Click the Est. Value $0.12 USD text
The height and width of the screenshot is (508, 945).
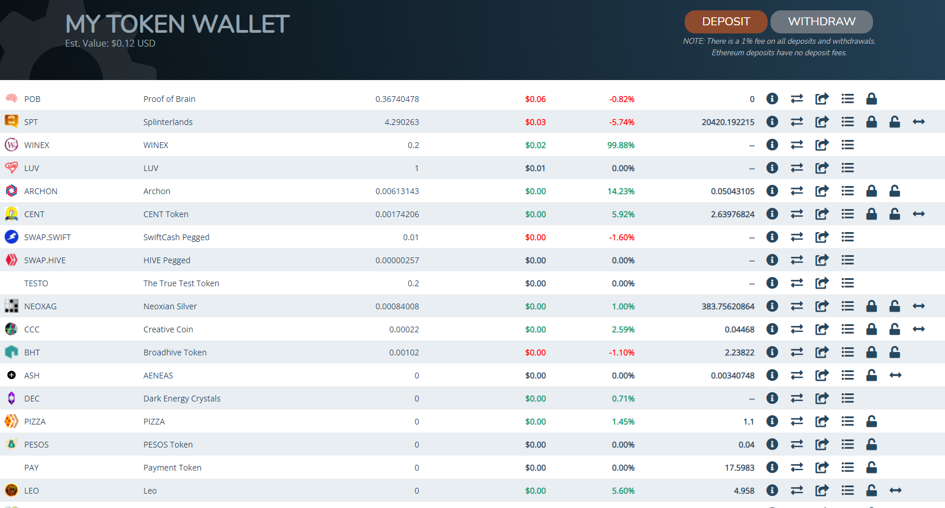pyautogui.click(x=110, y=43)
